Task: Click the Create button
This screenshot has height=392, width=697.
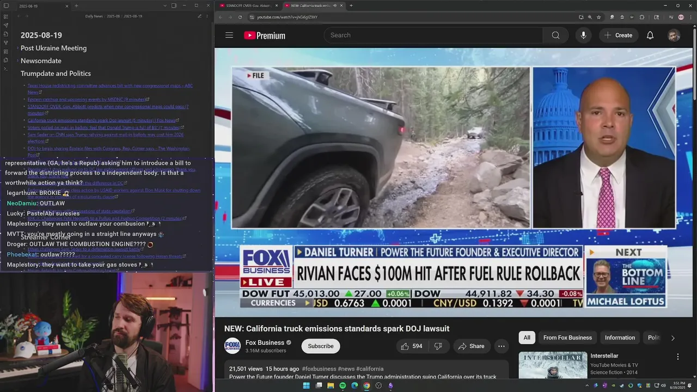Action: click(x=618, y=35)
